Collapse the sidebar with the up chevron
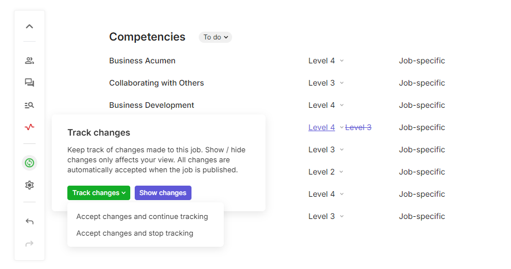Image resolution: width=511 pixels, height=269 pixels. [x=30, y=26]
